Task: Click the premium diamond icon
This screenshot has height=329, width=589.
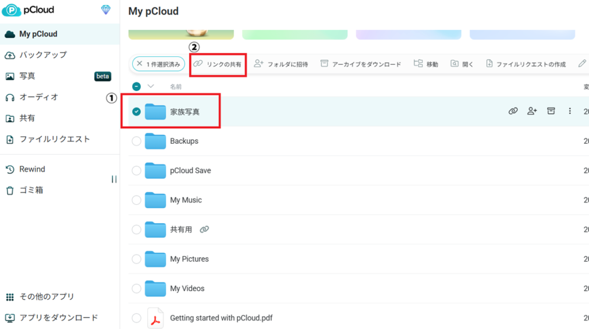Action: [106, 10]
